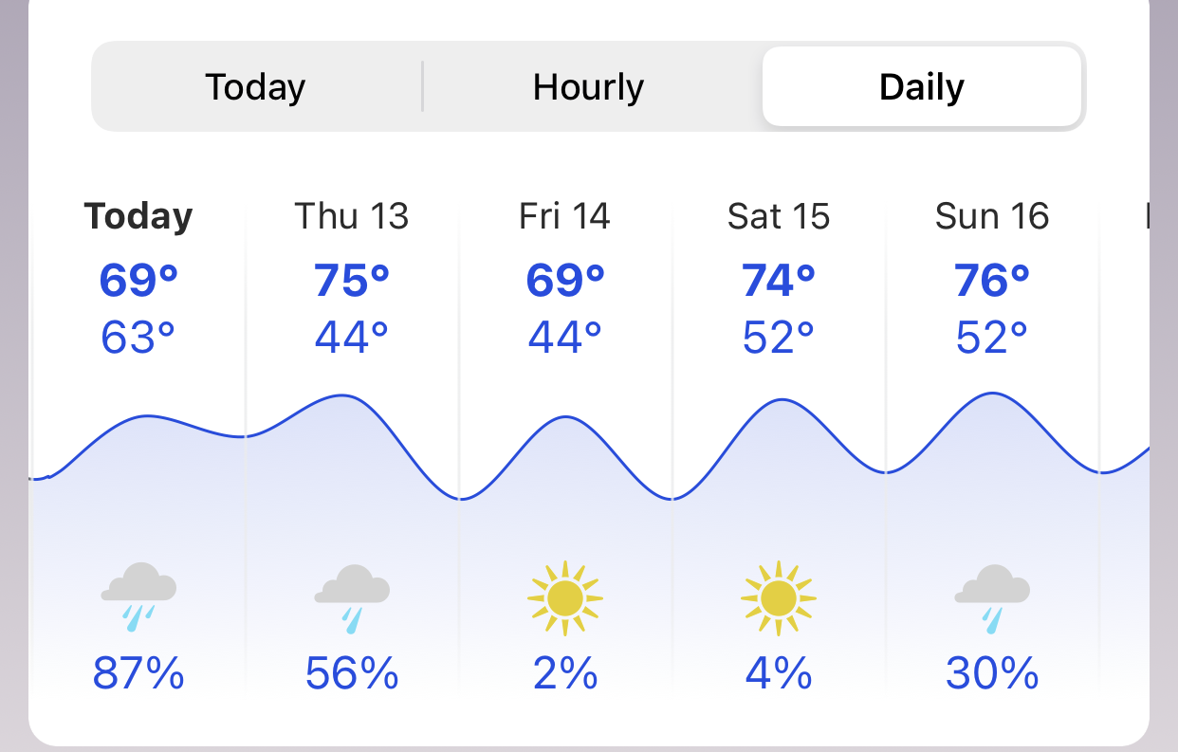Tap the sun icon for Sat 15
Image resolution: width=1178 pixels, height=752 pixels.
tap(779, 597)
